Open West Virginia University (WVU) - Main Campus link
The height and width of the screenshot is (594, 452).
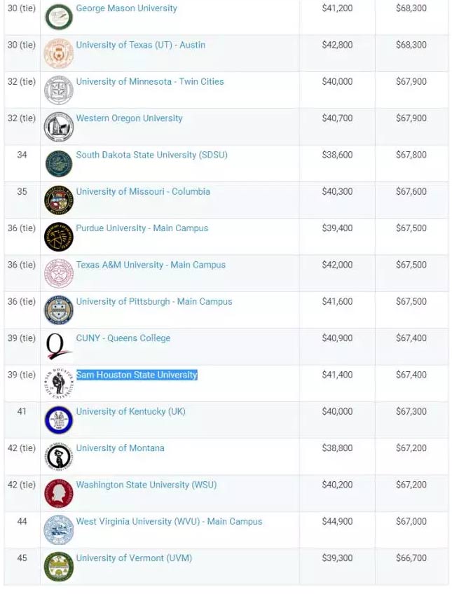(x=169, y=521)
